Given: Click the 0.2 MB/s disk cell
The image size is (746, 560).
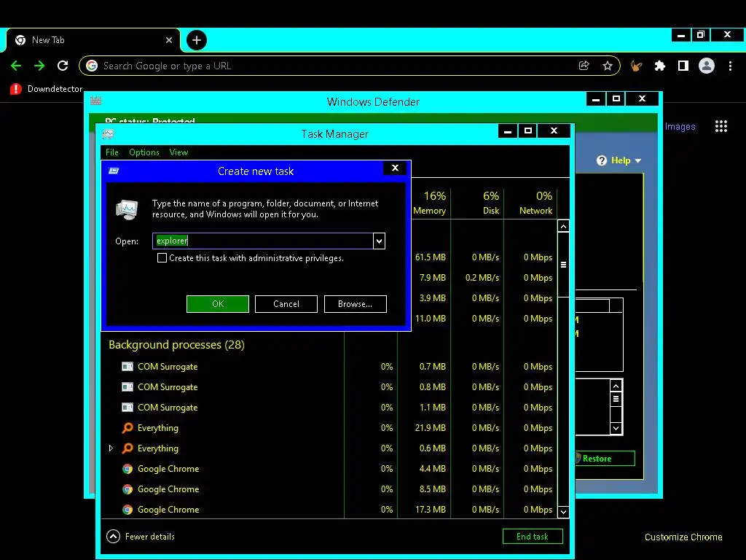Looking at the screenshot, I should [482, 278].
